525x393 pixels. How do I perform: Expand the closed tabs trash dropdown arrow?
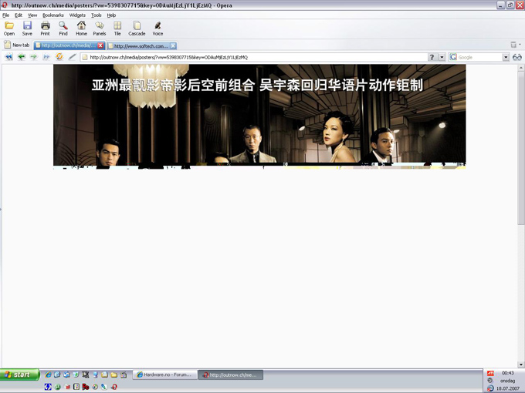(520, 44)
